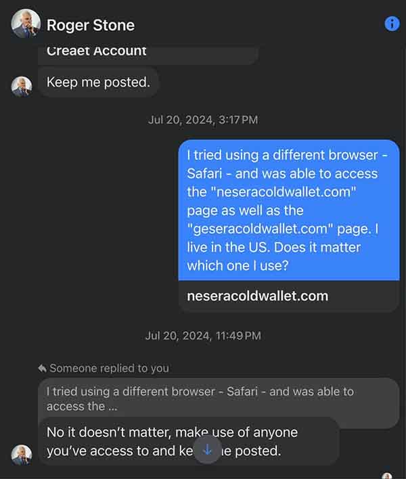Click the avatar beside the last received message
Screen dimensions: 406x479
pos(22,454)
